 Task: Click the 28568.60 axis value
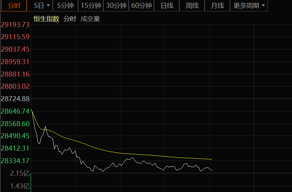click(x=15, y=124)
